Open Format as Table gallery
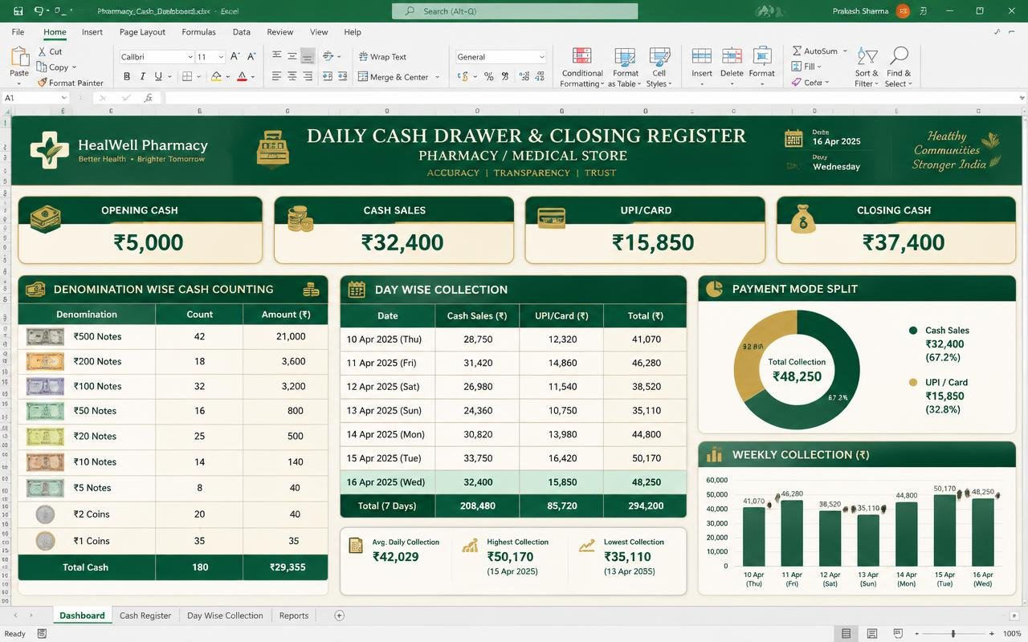 click(626, 67)
